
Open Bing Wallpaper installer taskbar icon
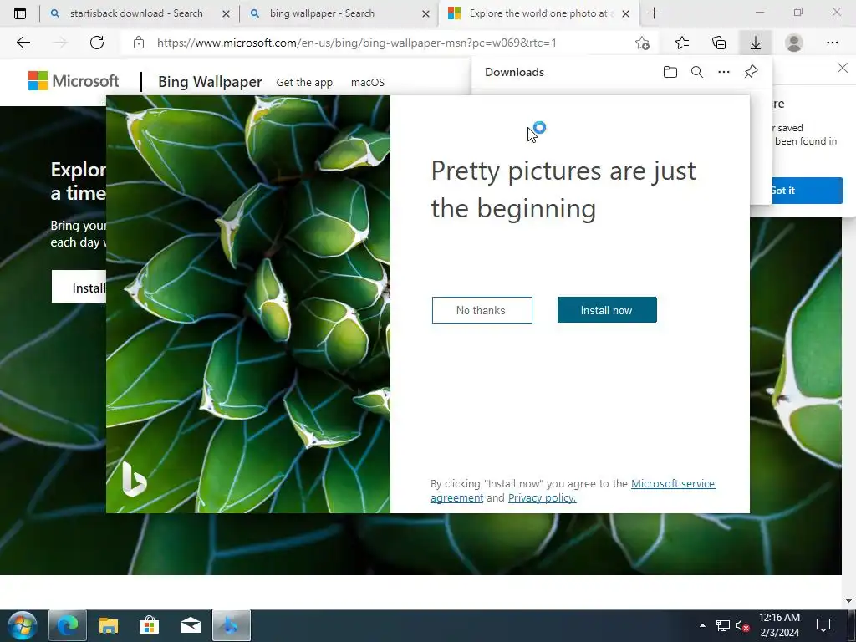[232, 625]
